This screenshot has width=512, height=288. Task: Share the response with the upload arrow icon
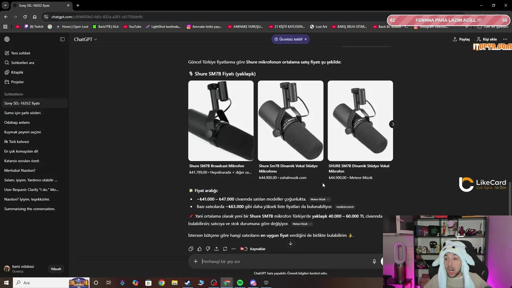point(216,249)
